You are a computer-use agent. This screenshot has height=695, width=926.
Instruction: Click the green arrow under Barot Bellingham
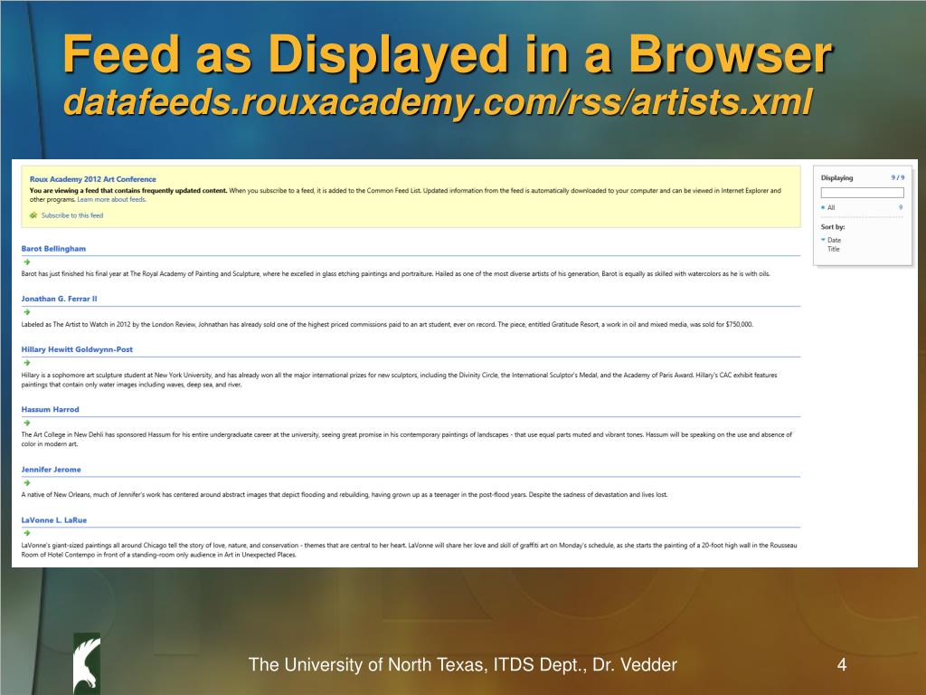click(26, 262)
